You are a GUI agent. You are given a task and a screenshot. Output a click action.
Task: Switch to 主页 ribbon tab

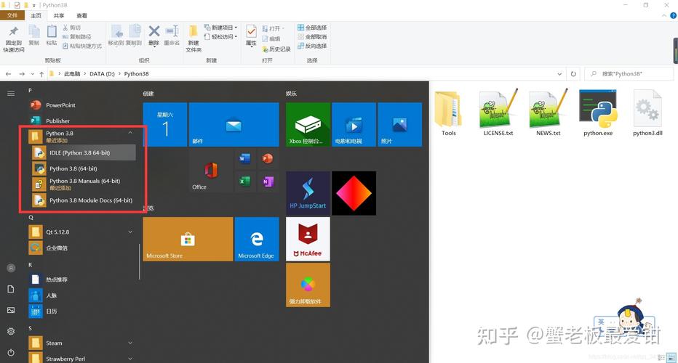click(x=36, y=15)
